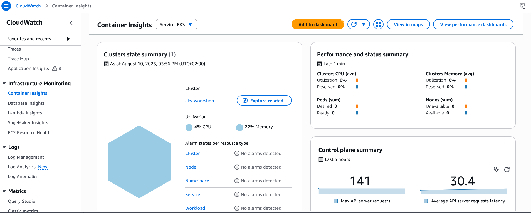Open the refresh interval dropdown arrow

[x=364, y=24]
